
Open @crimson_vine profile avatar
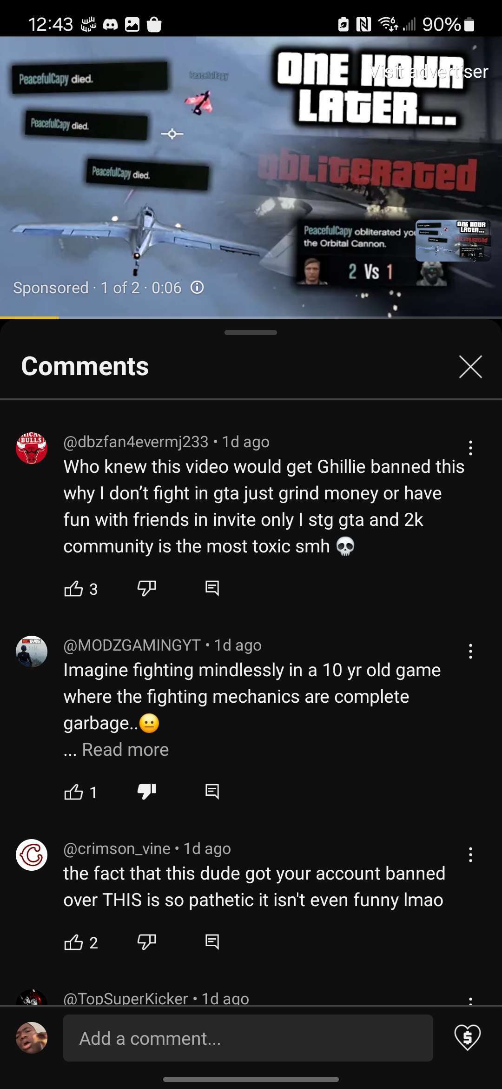[x=32, y=855]
